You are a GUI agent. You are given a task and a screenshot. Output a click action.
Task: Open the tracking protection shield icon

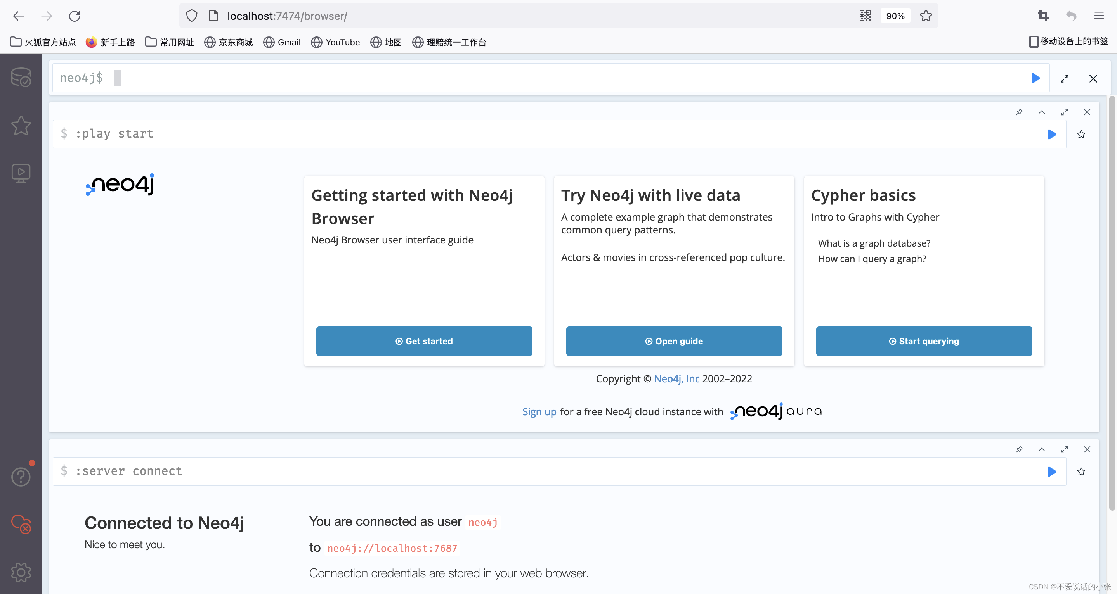191,16
